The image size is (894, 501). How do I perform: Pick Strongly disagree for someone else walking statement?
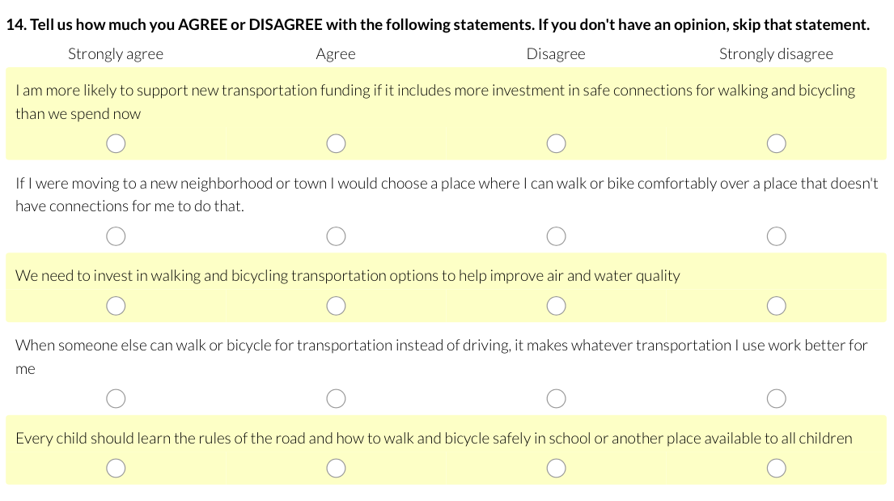pyautogui.click(x=777, y=398)
